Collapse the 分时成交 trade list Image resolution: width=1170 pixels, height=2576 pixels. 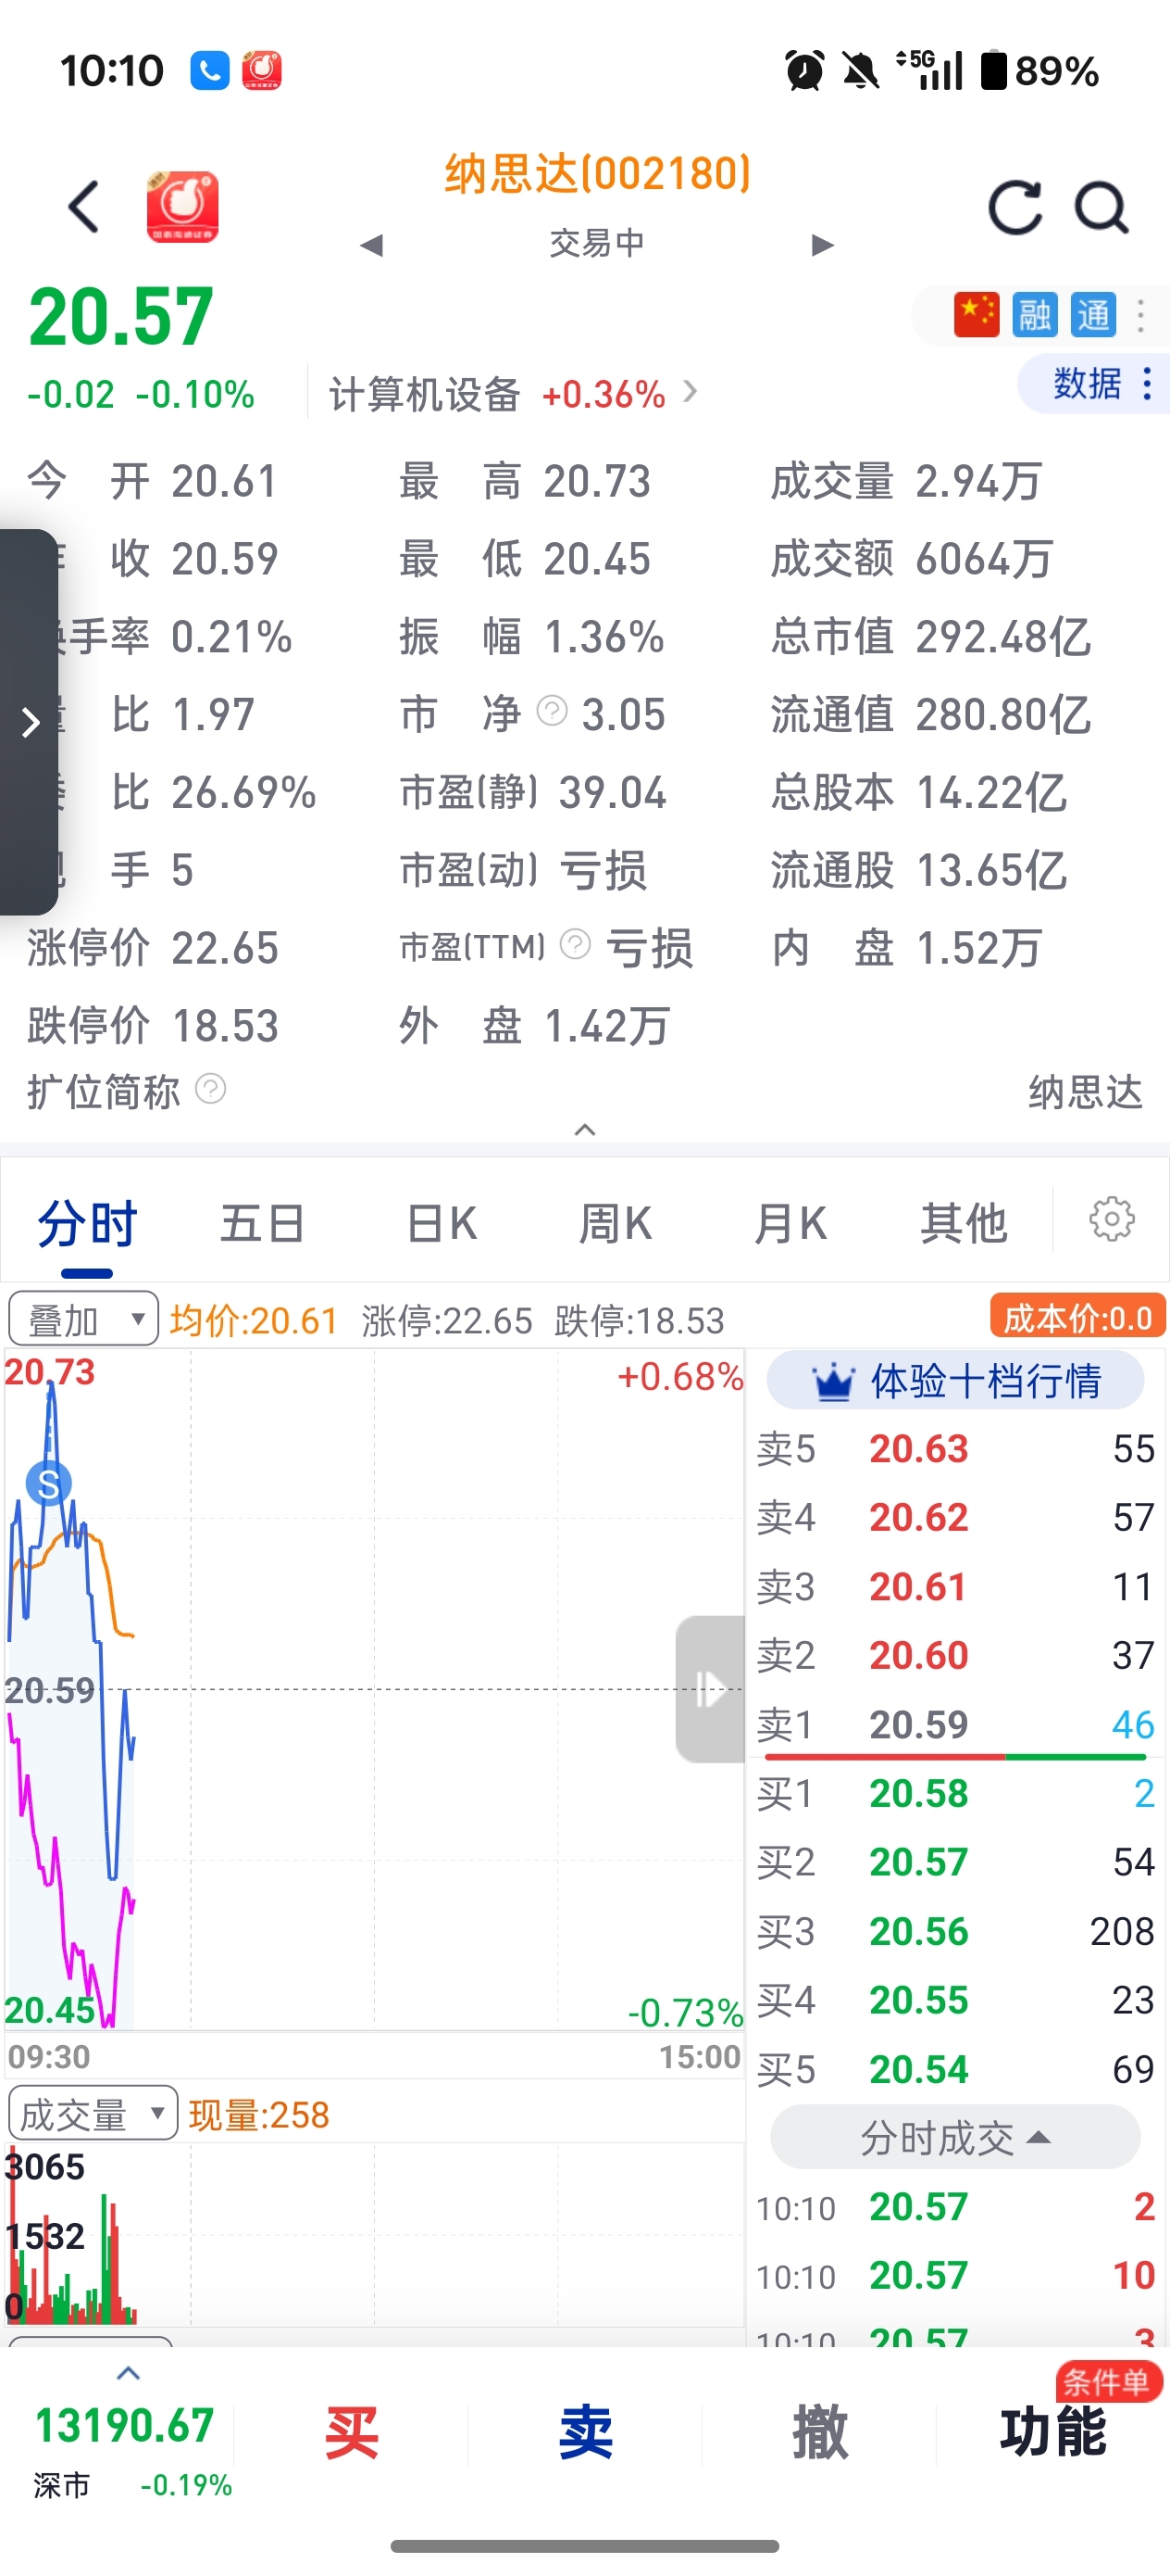955,2138
